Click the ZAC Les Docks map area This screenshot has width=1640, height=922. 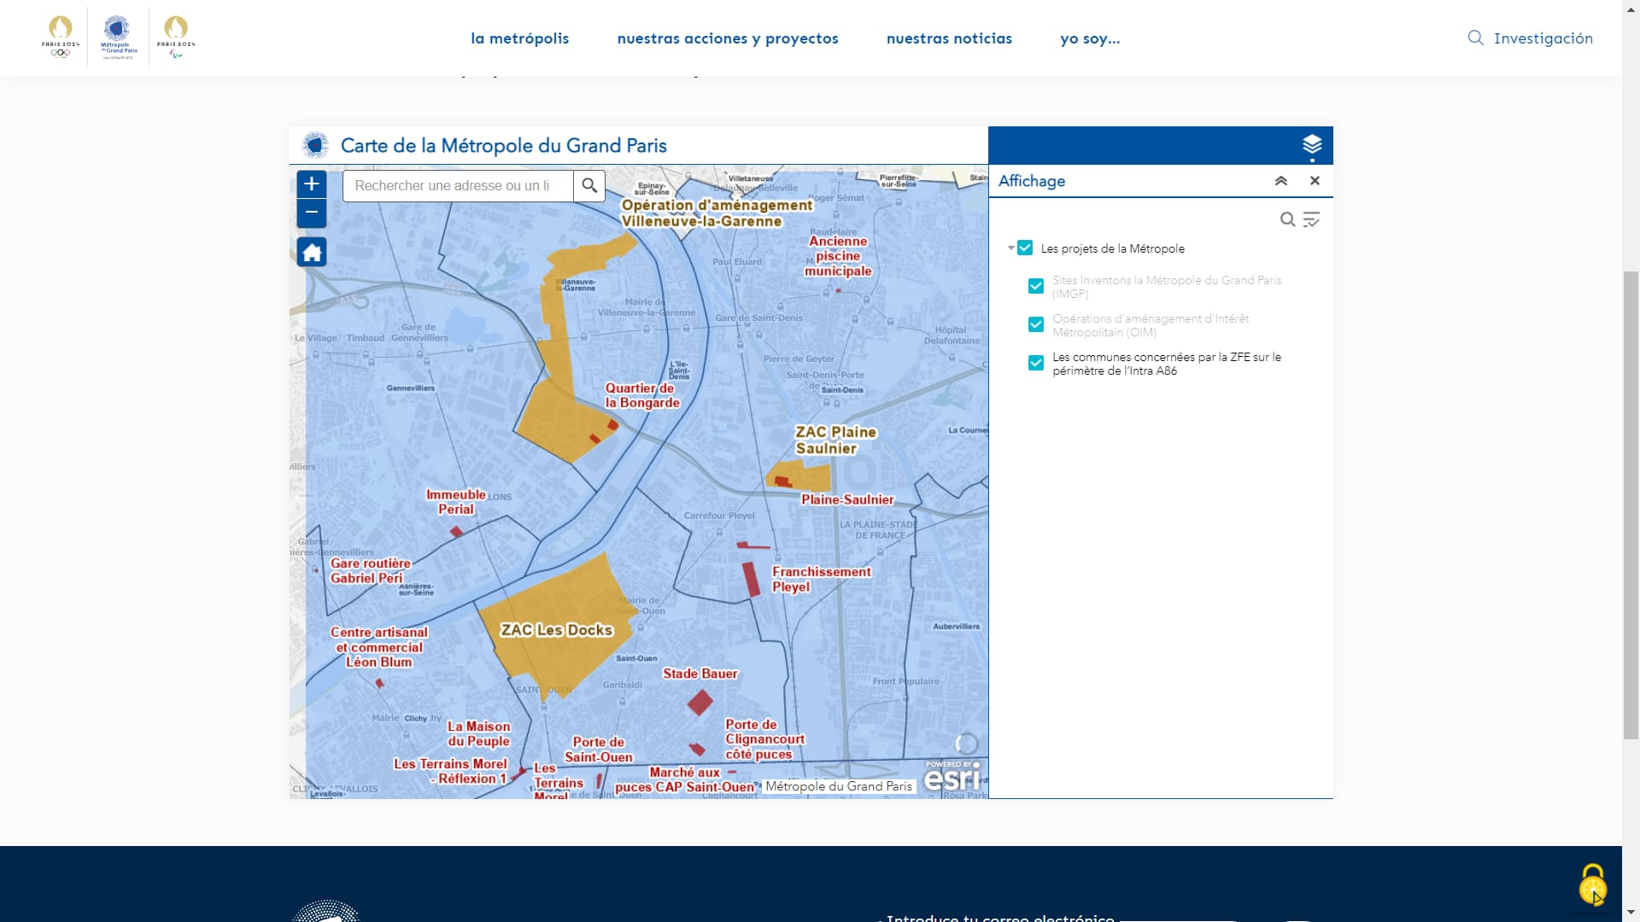coord(556,630)
